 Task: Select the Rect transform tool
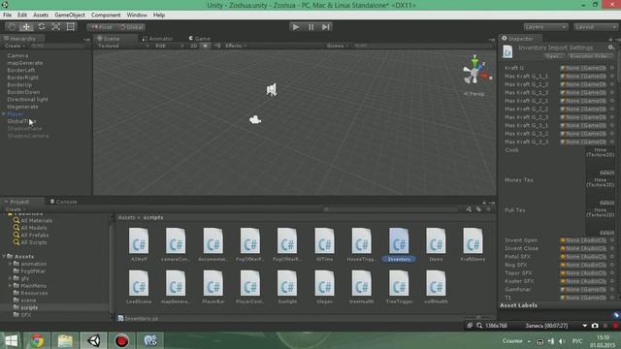[71, 27]
